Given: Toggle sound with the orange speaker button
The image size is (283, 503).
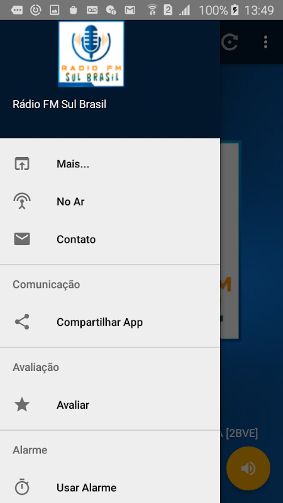Looking at the screenshot, I should tap(248, 468).
